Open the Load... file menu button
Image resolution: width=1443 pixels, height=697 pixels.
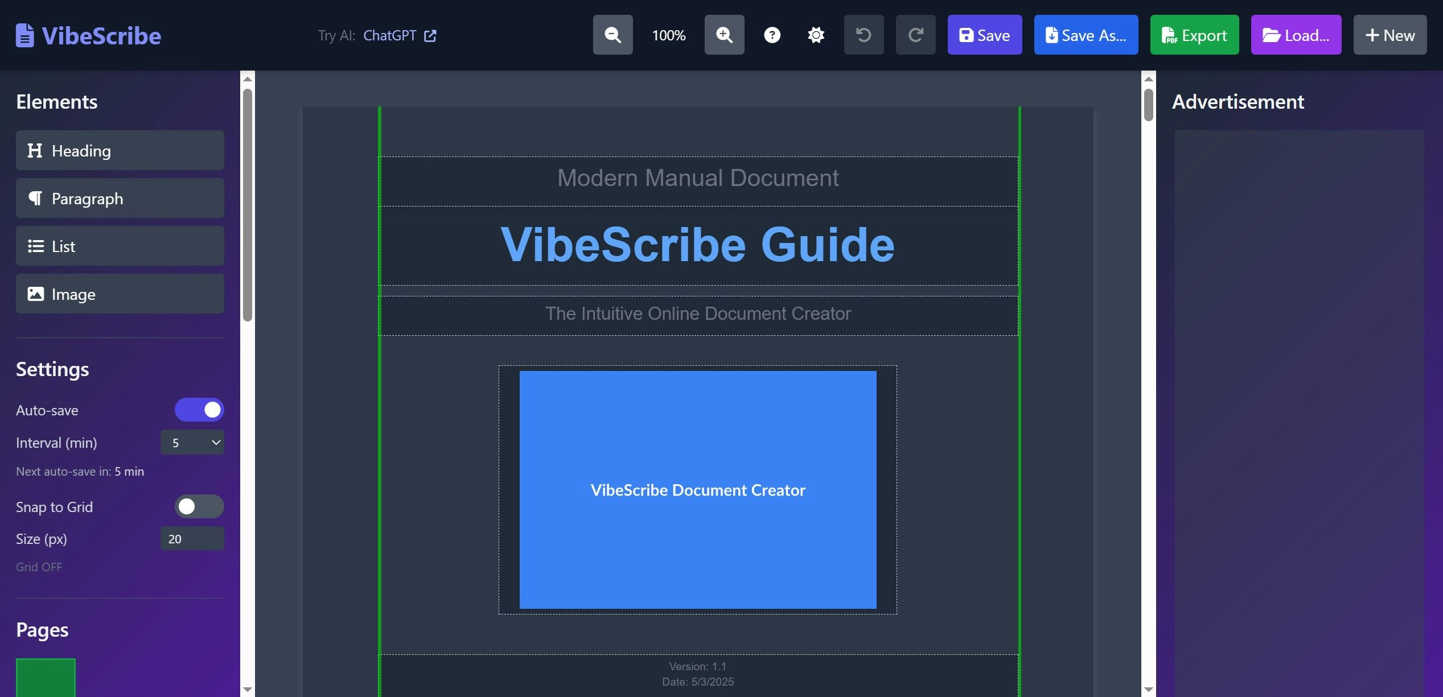[x=1296, y=35]
